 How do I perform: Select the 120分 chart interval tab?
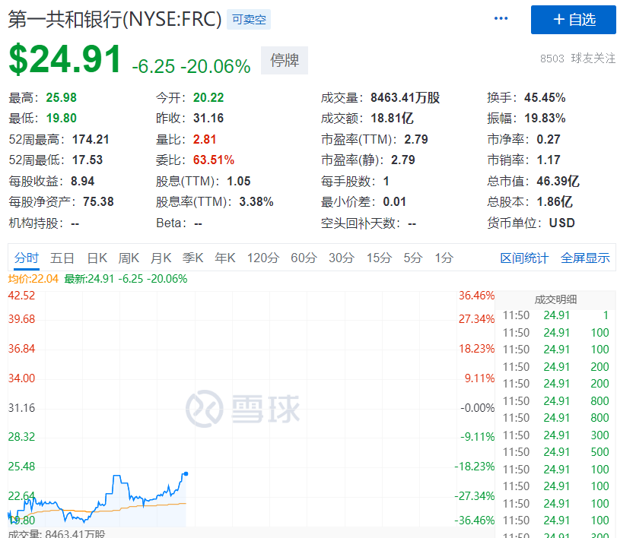[x=263, y=258]
